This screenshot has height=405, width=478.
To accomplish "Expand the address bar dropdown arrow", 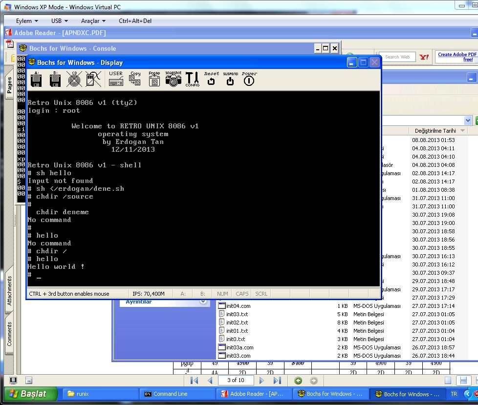I will (x=468, y=121).
